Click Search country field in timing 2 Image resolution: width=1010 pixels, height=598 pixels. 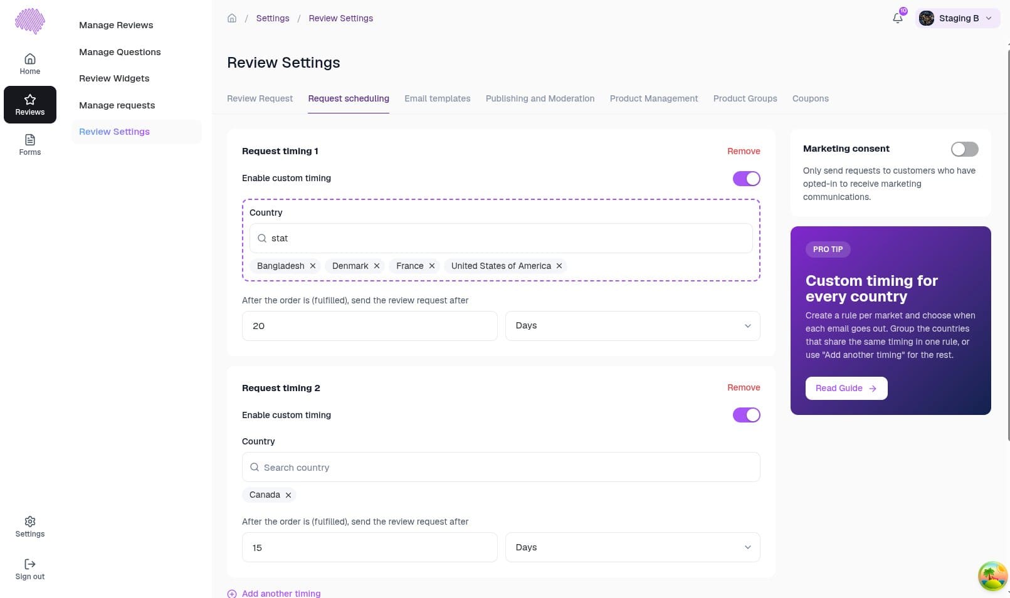(501, 467)
